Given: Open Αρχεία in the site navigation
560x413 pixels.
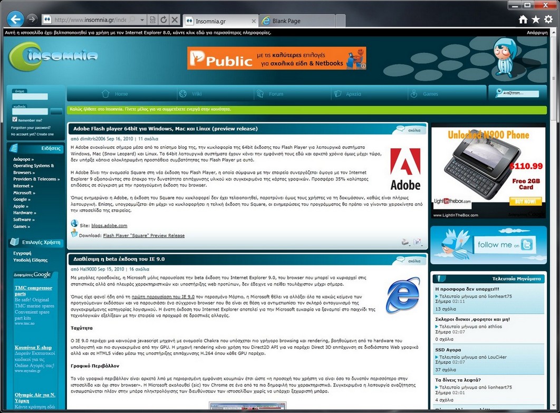Looking at the screenshot, I should pyautogui.click(x=348, y=94).
